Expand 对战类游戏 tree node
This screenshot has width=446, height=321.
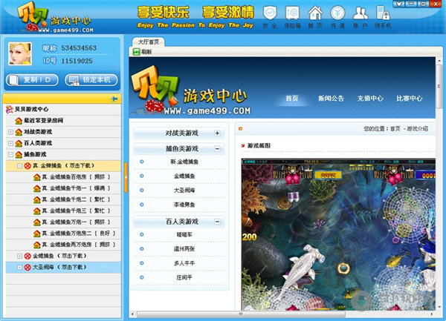[x=11, y=132]
